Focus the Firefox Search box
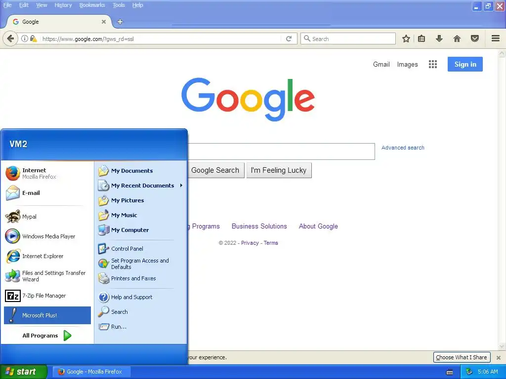The width and height of the screenshot is (506, 379). [x=348, y=38]
